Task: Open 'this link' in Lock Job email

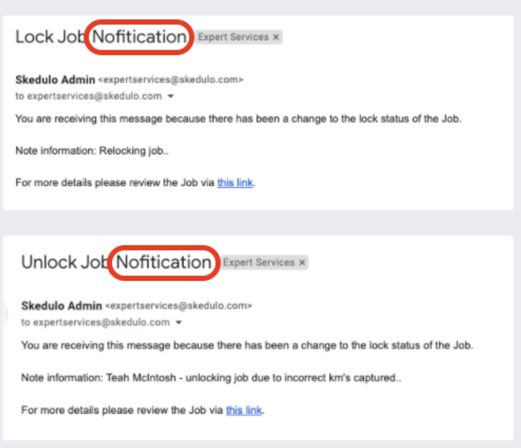Action: pos(235,183)
